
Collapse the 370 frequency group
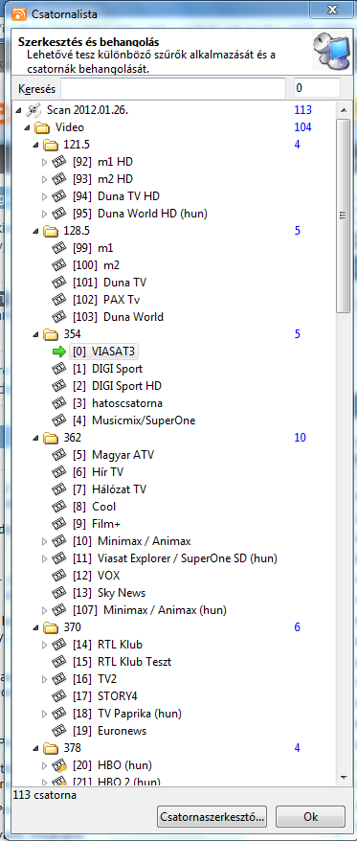pos(36,627)
